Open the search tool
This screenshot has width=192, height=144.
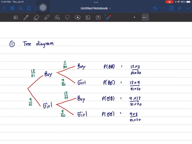tap(20, 8)
